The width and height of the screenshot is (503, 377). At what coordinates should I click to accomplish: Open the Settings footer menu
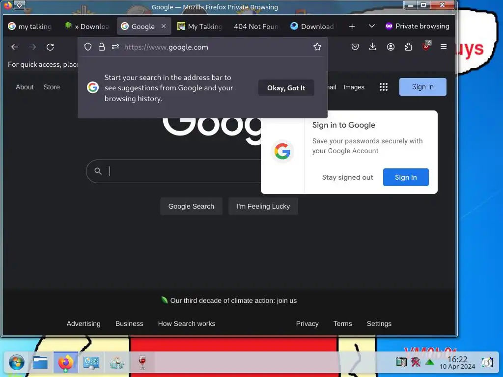click(x=379, y=324)
